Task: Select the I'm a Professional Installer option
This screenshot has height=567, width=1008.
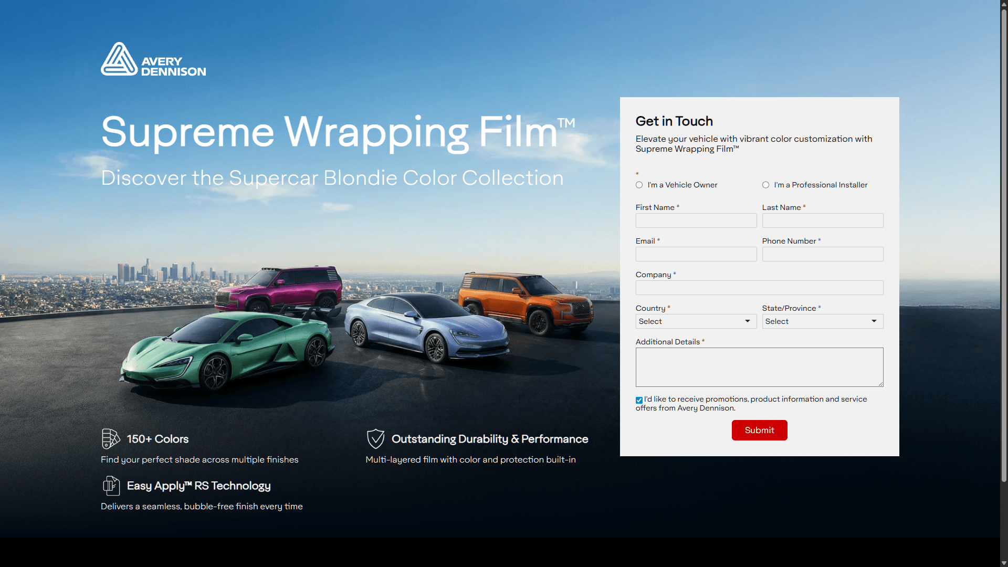Action: pos(765,185)
